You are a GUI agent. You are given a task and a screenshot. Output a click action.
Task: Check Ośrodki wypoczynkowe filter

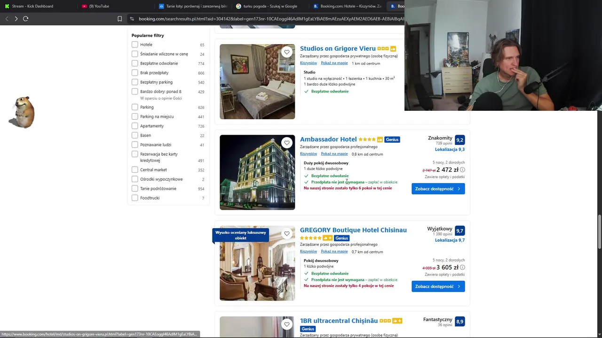click(x=135, y=179)
